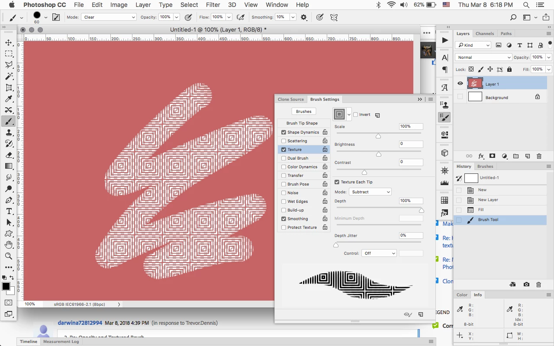
Task: Select the Move tool
Action: 9,42
